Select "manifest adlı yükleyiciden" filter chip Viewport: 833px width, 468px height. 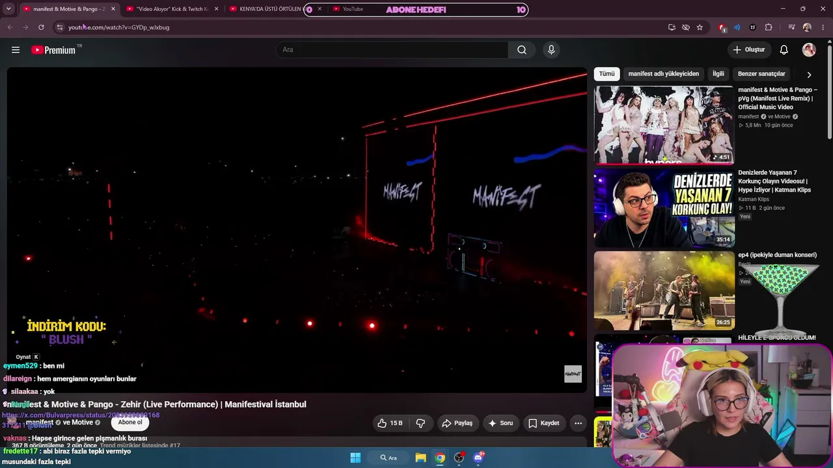pos(663,74)
